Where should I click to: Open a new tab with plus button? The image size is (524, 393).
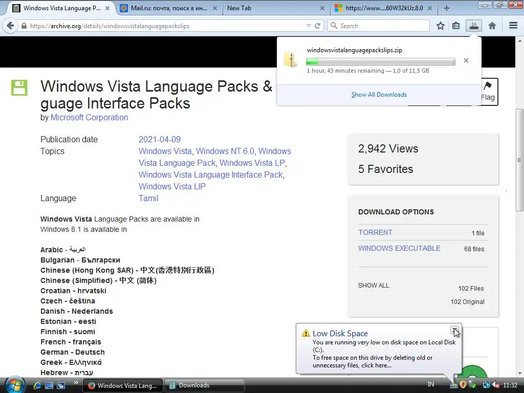click(446, 8)
